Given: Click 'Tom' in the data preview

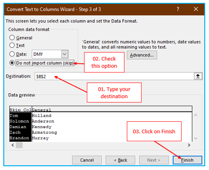Looking at the screenshot, I should coord(14,116).
